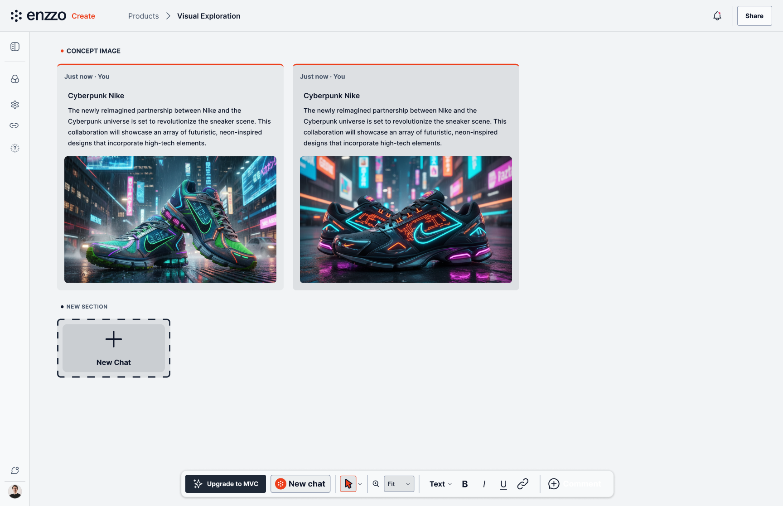
Task: Open the Fit zoom dropdown
Action: (x=399, y=484)
